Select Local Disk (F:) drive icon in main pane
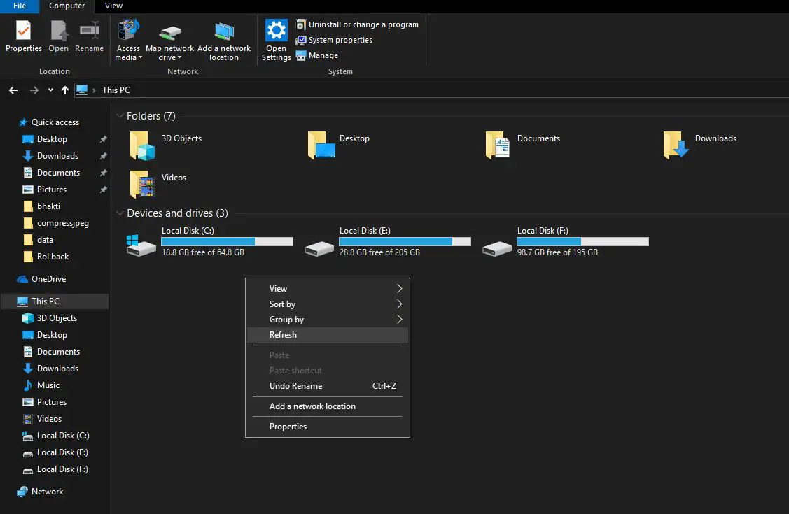Screen dimensions: 789x514 pos(496,248)
